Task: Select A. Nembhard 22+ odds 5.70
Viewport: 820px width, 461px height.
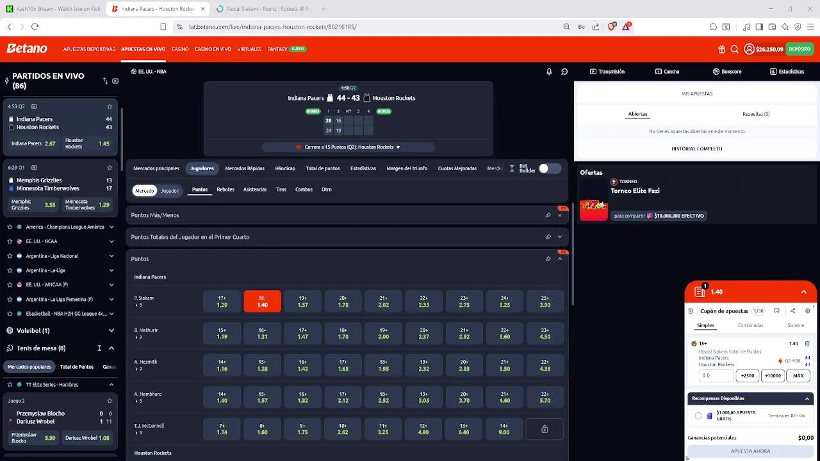Action: pos(545,398)
